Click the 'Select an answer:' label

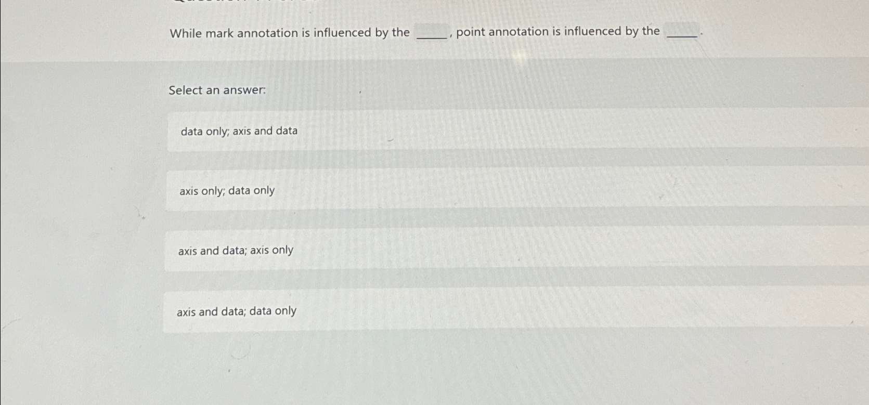point(217,90)
